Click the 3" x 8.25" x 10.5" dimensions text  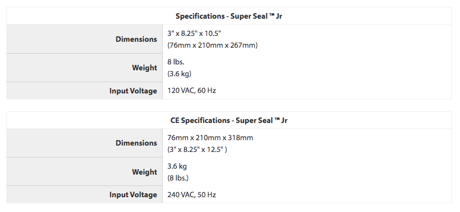[194, 33]
